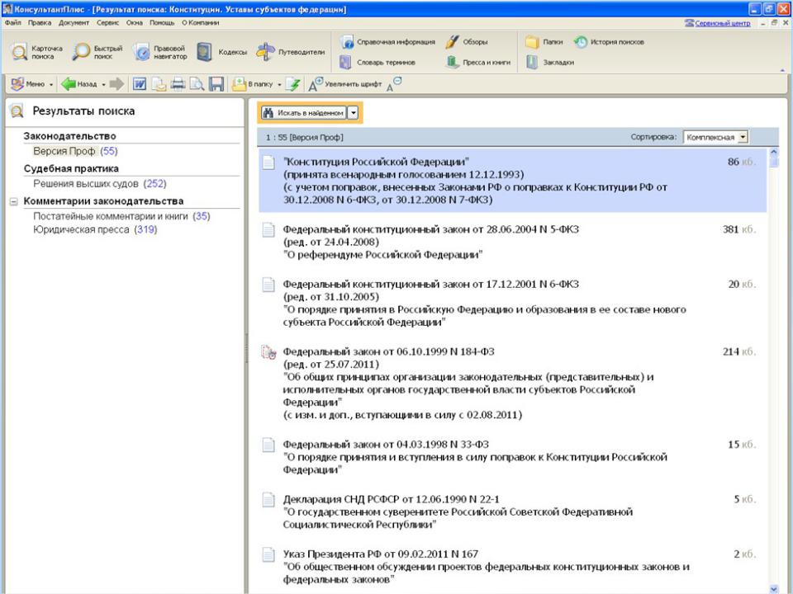Open law from 17.12.2001 N 6-ФКЗ
793x594 pixels.
coord(512,303)
